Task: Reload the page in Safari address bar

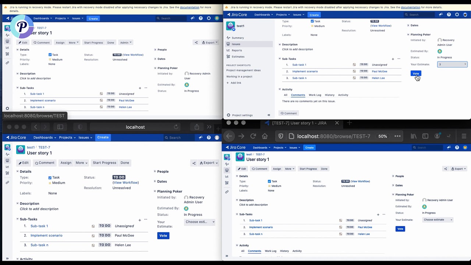Action: (176, 127)
